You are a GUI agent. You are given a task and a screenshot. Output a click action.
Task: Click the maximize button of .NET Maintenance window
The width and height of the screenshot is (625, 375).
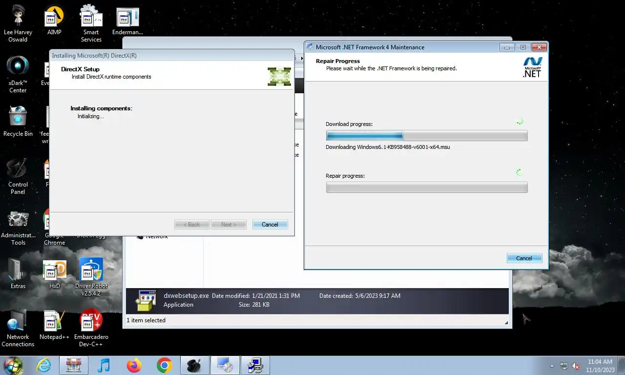click(x=523, y=47)
